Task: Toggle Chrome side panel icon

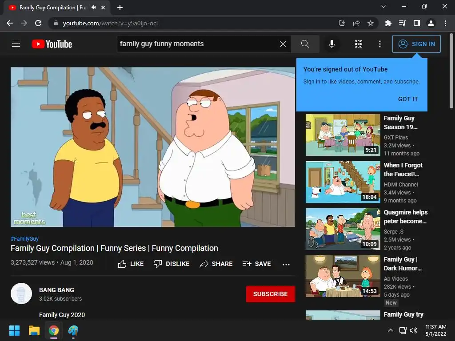Action: point(417,23)
